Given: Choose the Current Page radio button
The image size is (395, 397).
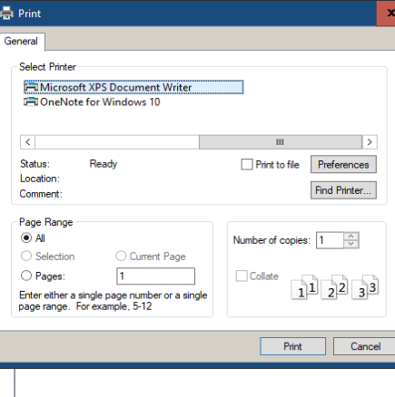Looking at the screenshot, I should click(x=121, y=257).
